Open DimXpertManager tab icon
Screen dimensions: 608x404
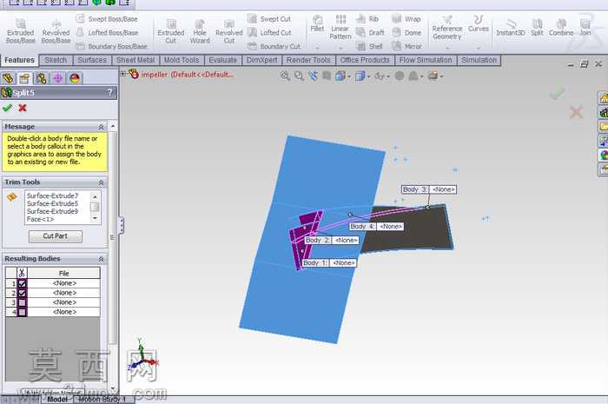pos(58,78)
